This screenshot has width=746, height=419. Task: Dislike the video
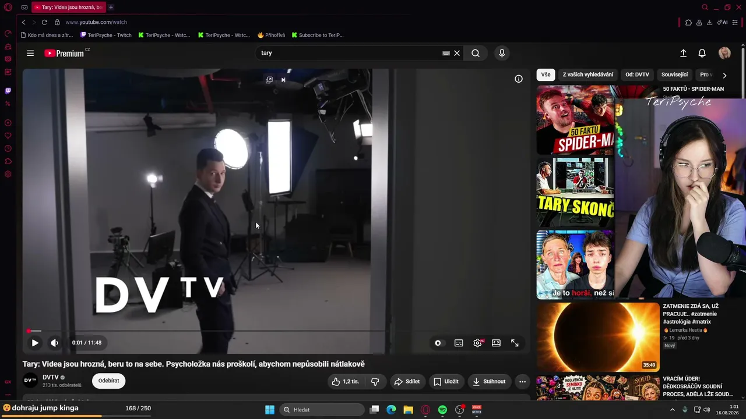click(375, 382)
